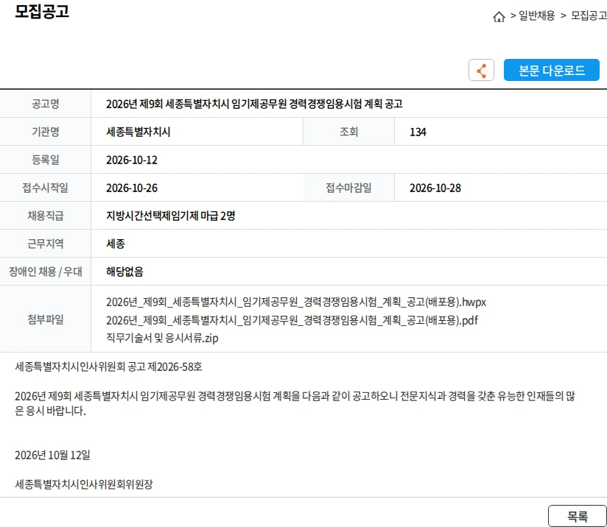Return to the list with 목록 button
This screenshot has width=607, height=527.
pyautogui.click(x=578, y=516)
